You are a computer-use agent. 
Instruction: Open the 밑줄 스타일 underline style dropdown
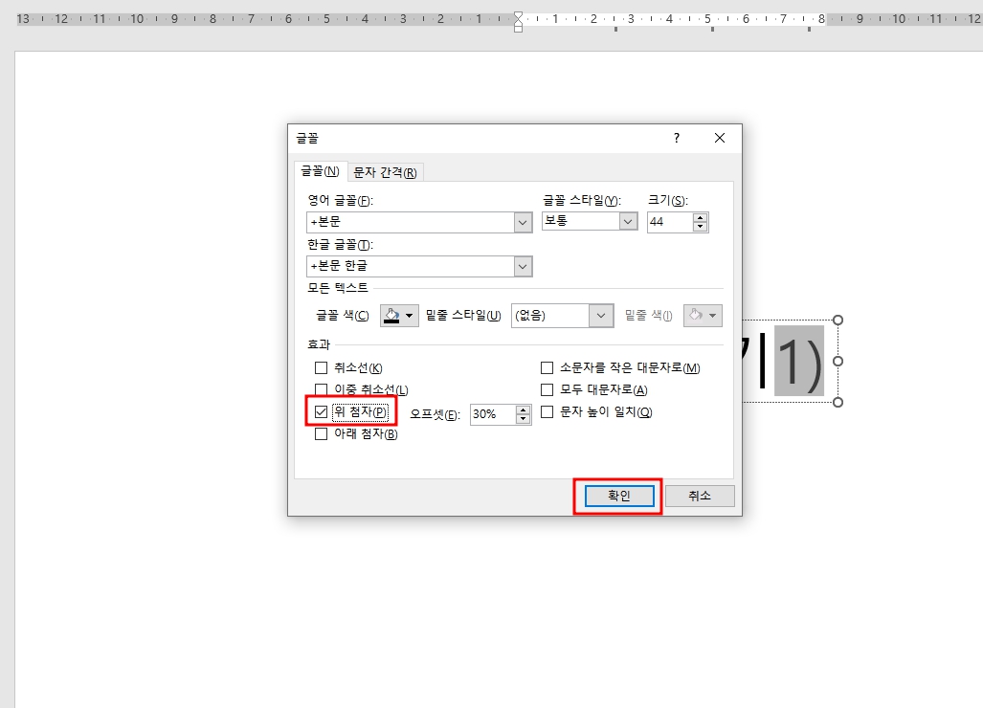pyautogui.click(x=603, y=315)
